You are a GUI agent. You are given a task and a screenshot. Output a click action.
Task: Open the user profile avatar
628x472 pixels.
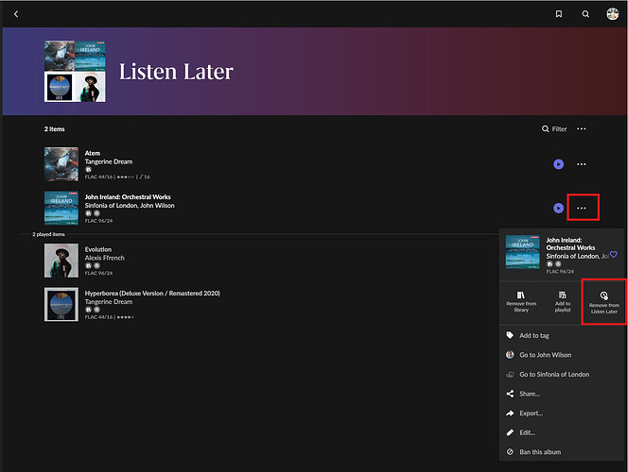pos(613,14)
